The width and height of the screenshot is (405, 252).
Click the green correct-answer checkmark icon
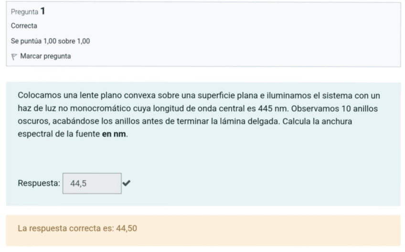(x=127, y=183)
